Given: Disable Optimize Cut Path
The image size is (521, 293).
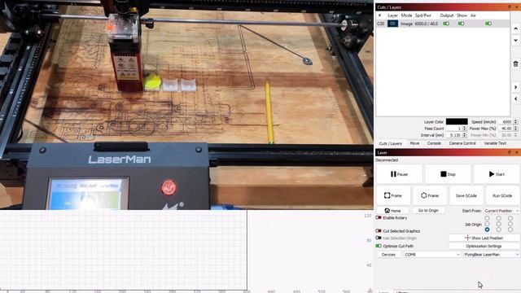Looking at the screenshot, I should (x=379, y=246).
